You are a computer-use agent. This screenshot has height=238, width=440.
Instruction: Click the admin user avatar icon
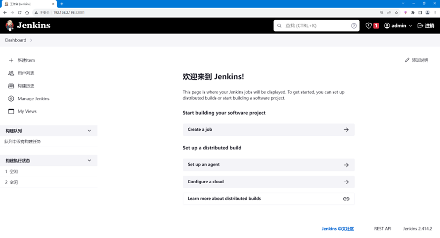[387, 26]
